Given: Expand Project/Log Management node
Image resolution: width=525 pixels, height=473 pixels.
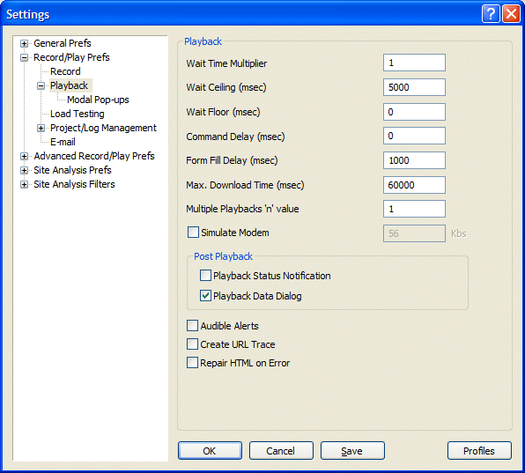Looking at the screenshot, I should [x=41, y=128].
